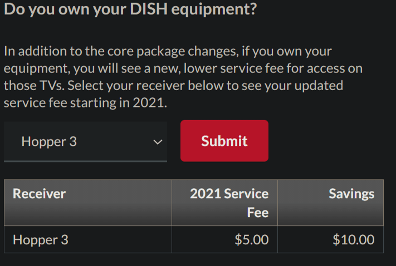This screenshot has height=266, width=396.
Task: Click the $5.00 service fee value
Action: pyautogui.click(x=252, y=240)
